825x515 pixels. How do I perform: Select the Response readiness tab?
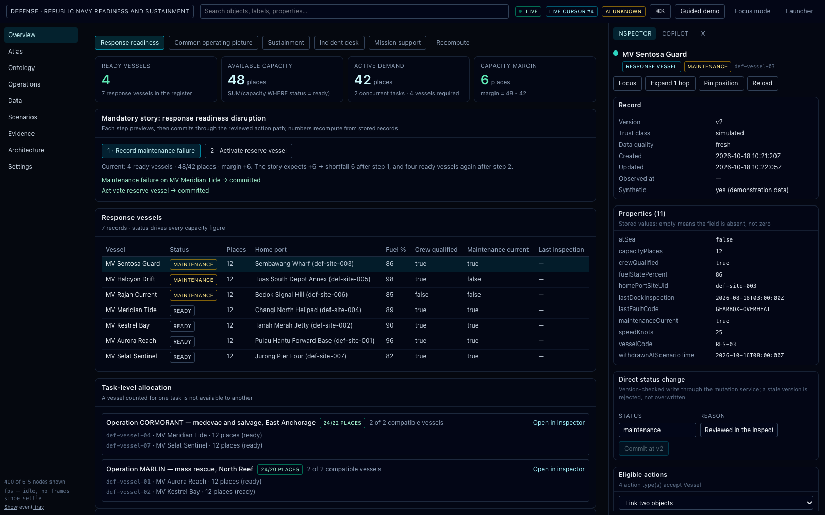point(130,43)
